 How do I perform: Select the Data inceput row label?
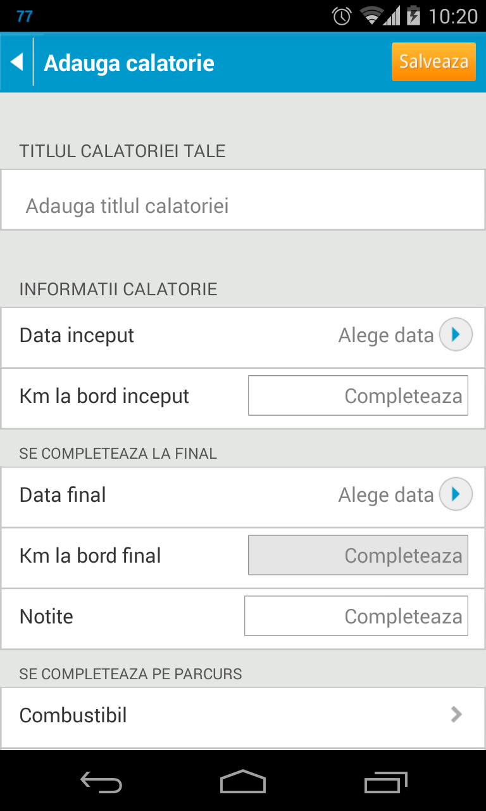[x=77, y=335]
